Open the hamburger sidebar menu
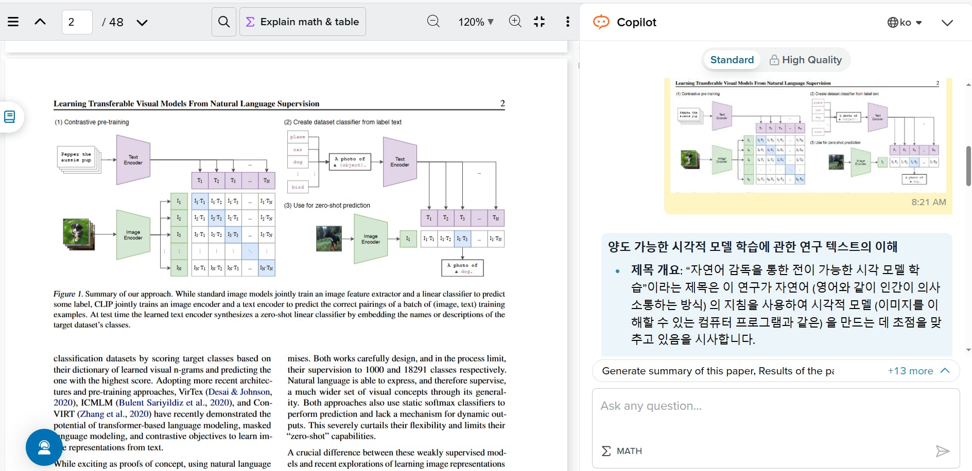This screenshot has width=972, height=471. [x=13, y=22]
